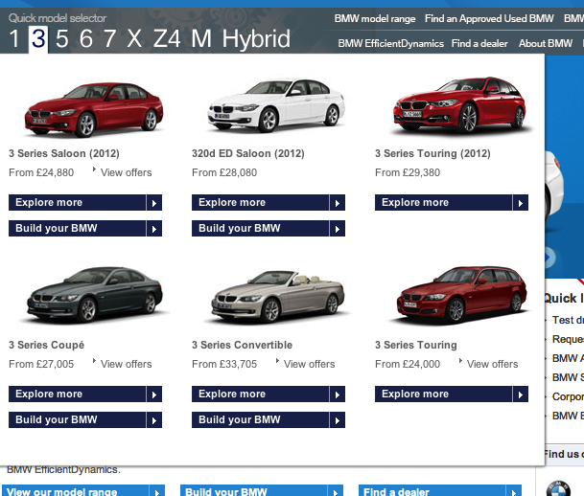The image size is (584, 496).
Task: Select model series 5 in quick selector
Action: tap(61, 38)
